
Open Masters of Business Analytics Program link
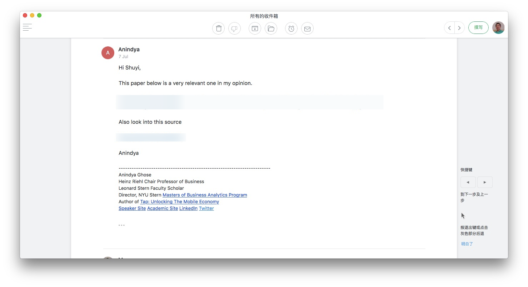205,195
